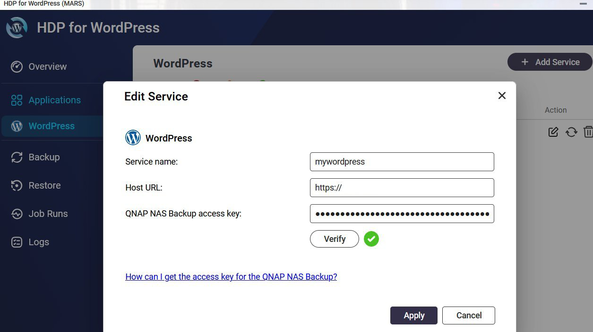Click the QNAP NAS Backup access key field
This screenshot has height=332, width=593.
click(x=402, y=214)
